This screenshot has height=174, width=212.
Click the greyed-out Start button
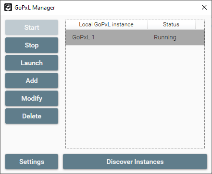click(32, 27)
